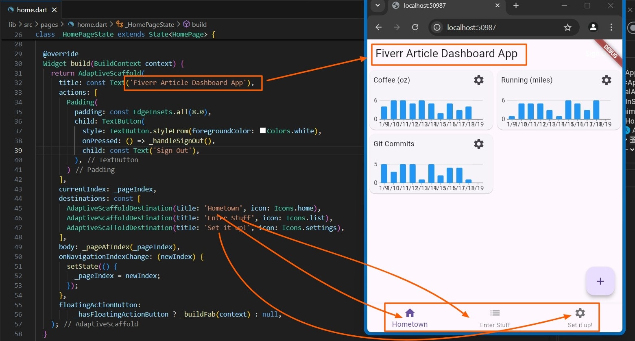This screenshot has height=341, width=635.
Task: Open settings for the Git Commits card
Action: (x=479, y=144)
